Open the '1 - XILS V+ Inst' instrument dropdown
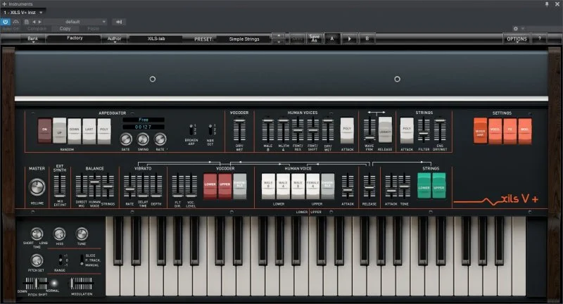Viewport: 563px width, 304px height. (23, 13)
